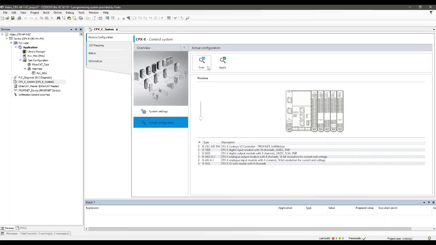436x245 pixels.
Task: Click the Logout toolbar icon
Action: pyautogui.click(x=113, y=18)
